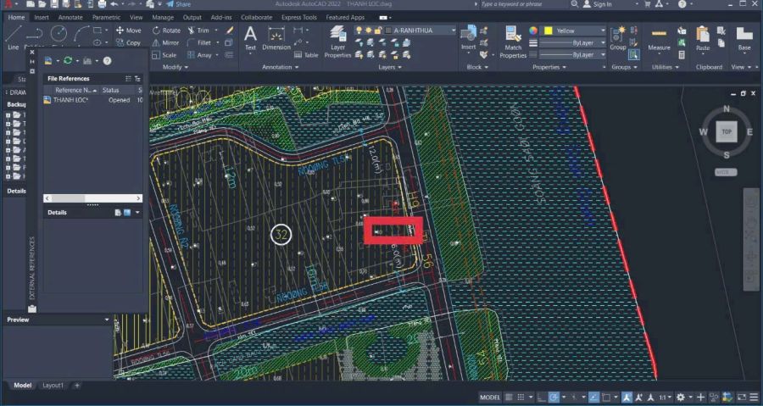
Task: Click the Move tool
Action: coord(128,31)
